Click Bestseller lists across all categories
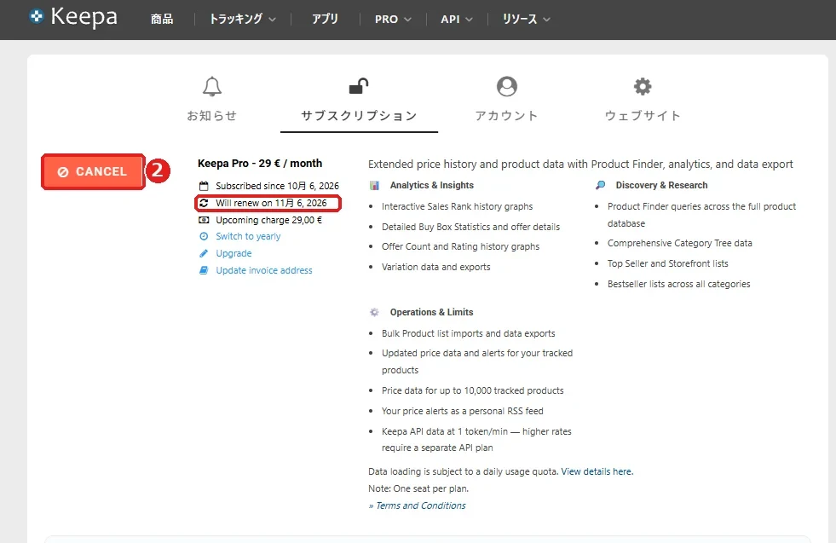The image size is (836, 543). click(x=678, y=285)
